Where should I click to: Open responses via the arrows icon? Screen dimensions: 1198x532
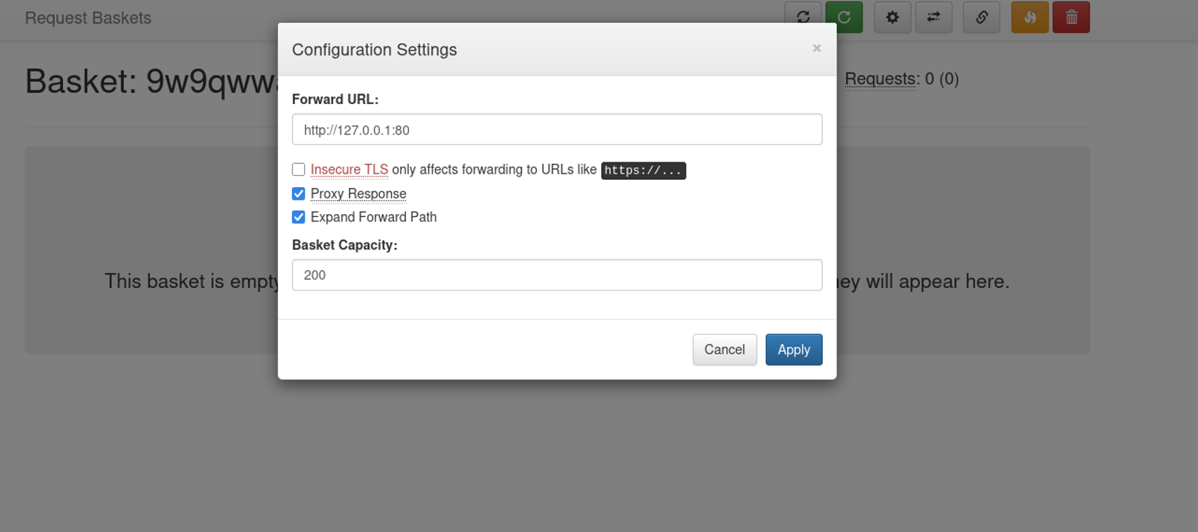934,17
